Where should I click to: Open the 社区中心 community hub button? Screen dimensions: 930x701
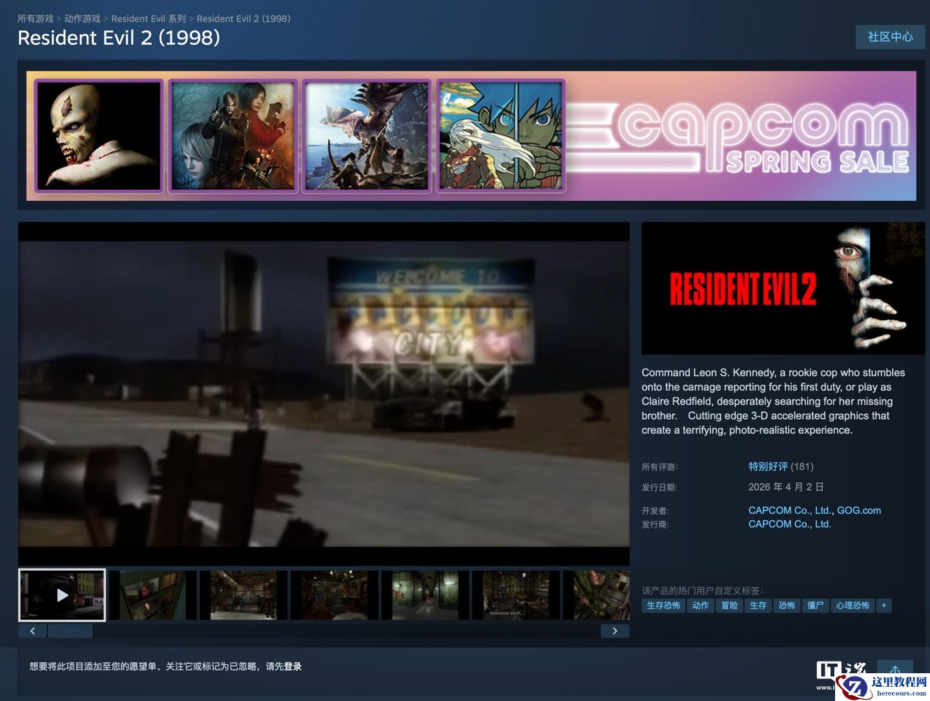890,37
